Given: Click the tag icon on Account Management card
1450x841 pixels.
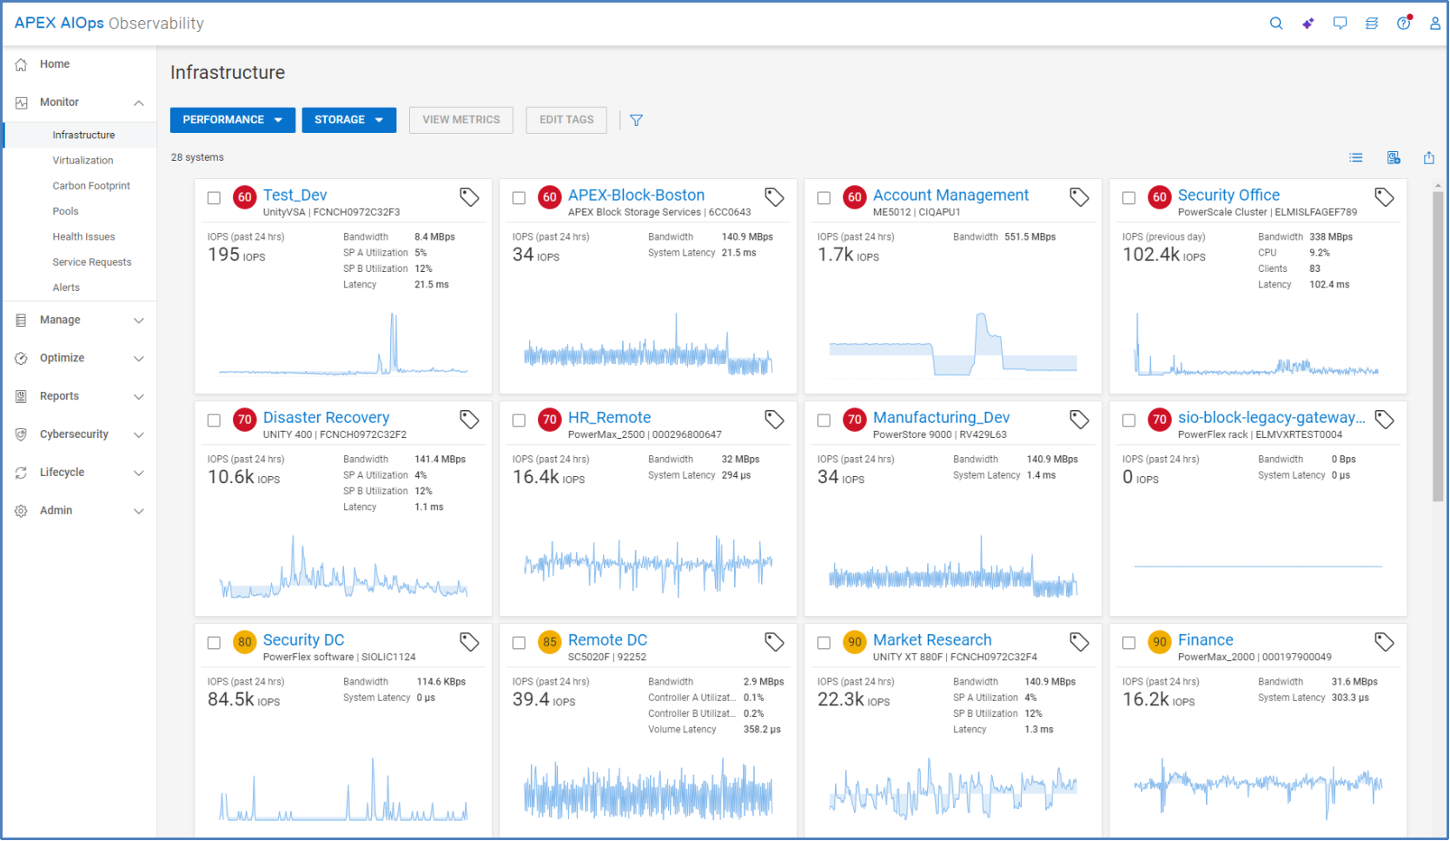Looking at the screenshot, I should 1079,197.
